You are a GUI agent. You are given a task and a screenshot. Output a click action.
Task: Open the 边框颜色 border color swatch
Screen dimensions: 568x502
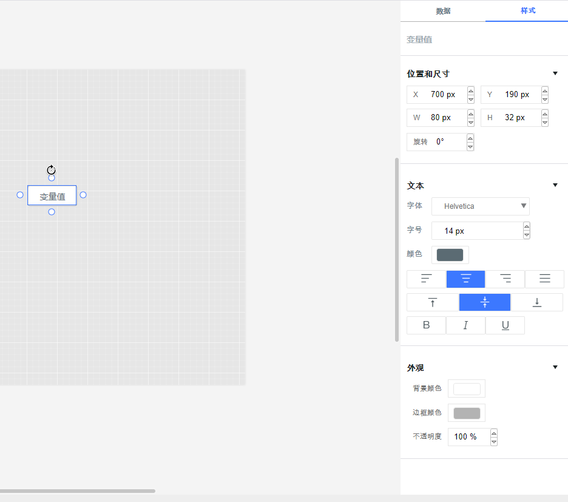(466, 413)
